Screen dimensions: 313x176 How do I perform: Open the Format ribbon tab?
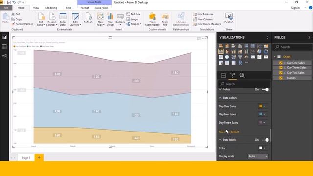[x=85, y=8]
